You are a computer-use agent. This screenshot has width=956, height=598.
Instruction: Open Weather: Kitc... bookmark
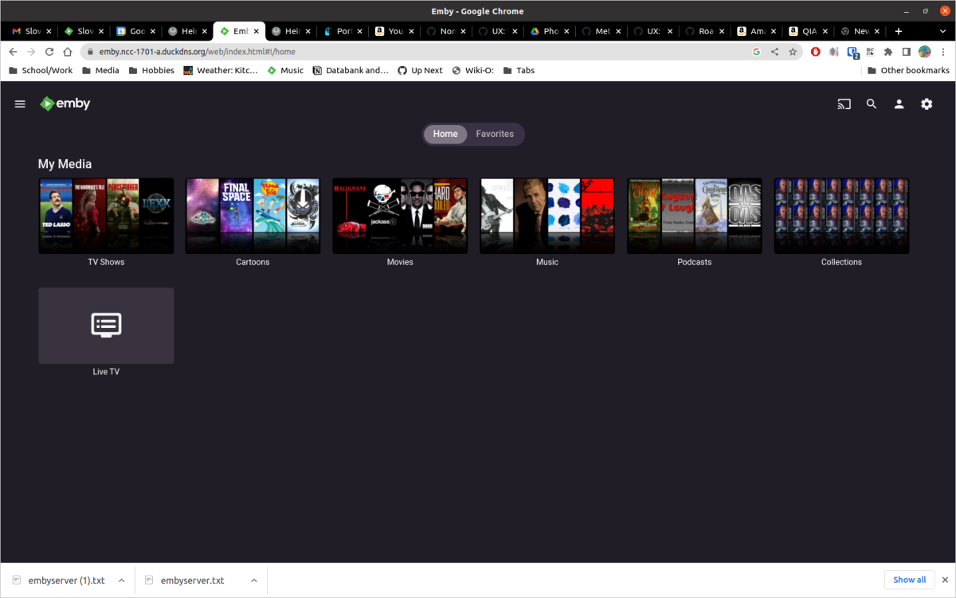tap(221, 70)
